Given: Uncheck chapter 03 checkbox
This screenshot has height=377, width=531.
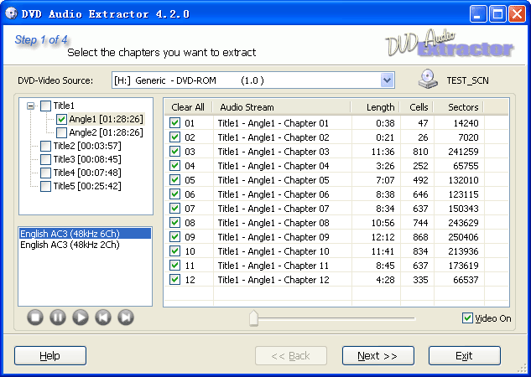Looking at the screenshot, I should (174, 151).
